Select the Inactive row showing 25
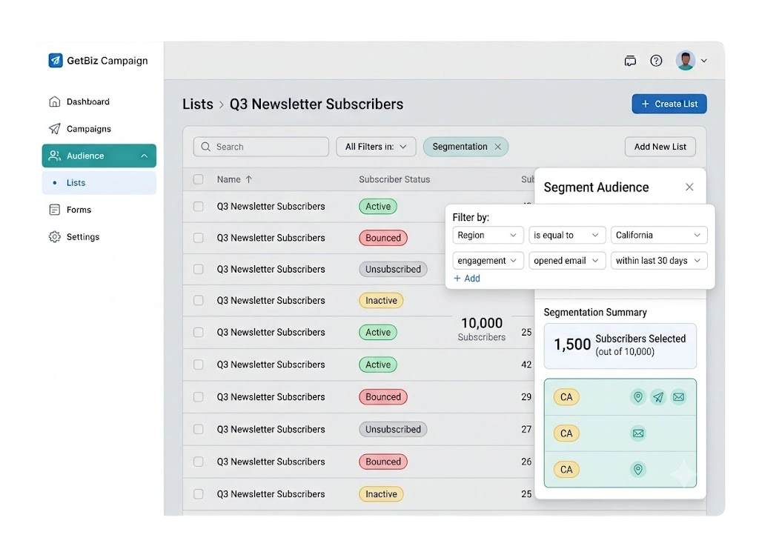The height and width of the screenshot is (549, 759). tap(199, 494)
